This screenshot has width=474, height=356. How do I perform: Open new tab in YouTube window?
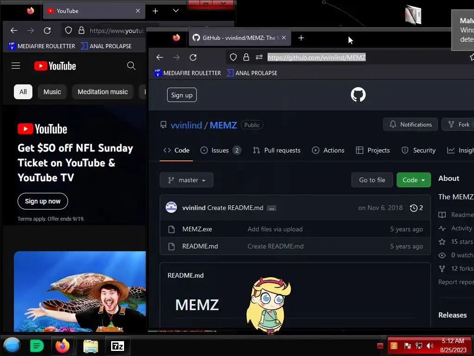155,11
